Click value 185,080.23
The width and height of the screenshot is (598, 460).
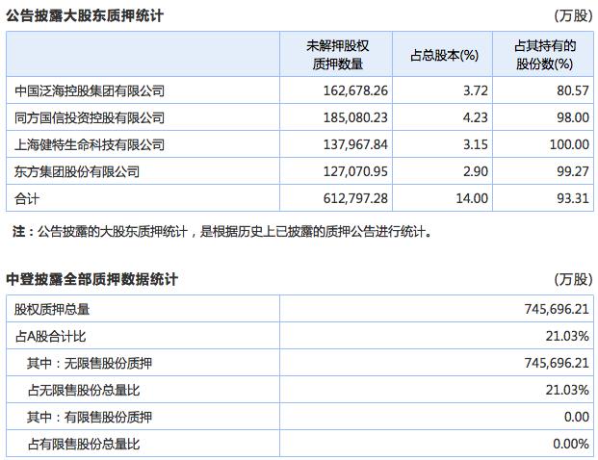point(355,117)
